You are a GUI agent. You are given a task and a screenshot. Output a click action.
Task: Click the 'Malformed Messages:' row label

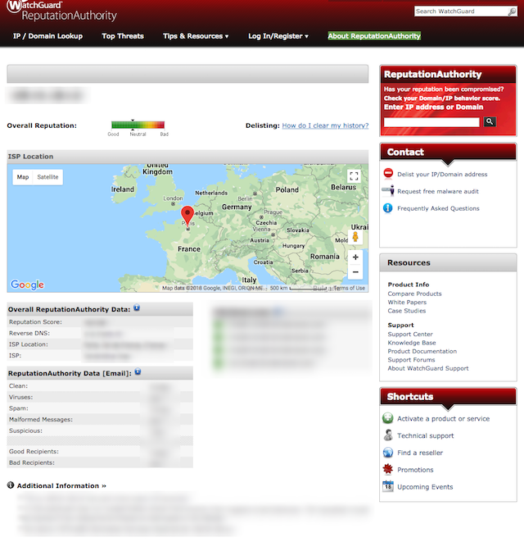pos(41,419)
